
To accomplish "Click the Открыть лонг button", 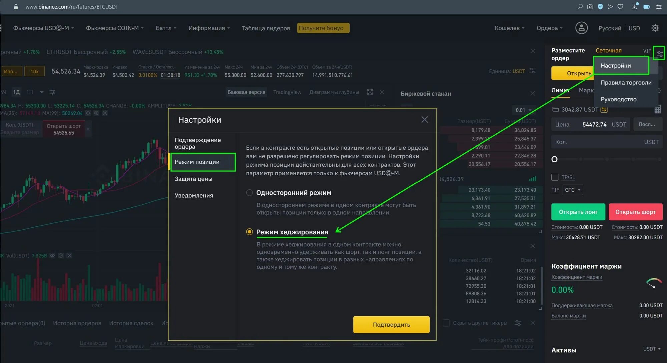I will point(578,212).
